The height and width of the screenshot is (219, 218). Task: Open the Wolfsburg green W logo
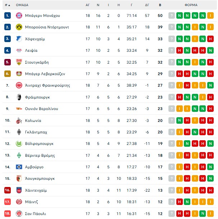click(x=19, y=144)
